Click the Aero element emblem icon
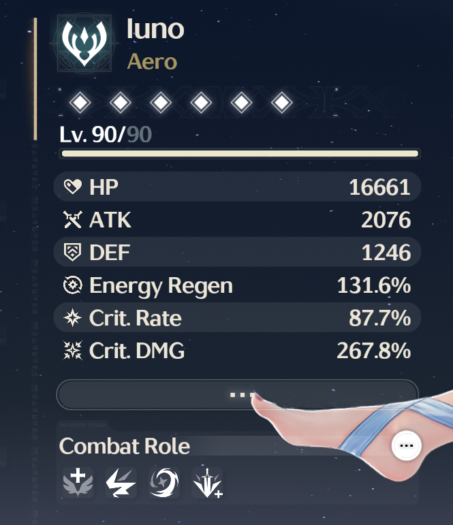 point(83,42)
